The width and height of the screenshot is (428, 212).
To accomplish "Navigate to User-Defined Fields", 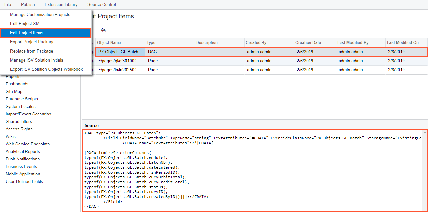I will click(x=24, y=182).
